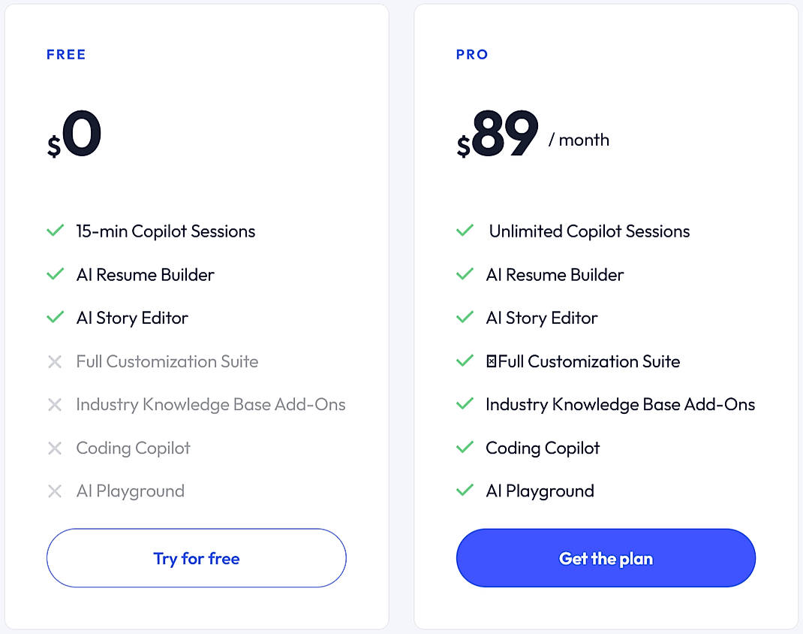The height and width of the screenshot is (634, 803).
Task: Click the Try for free button
Action: tap(196, 558)
